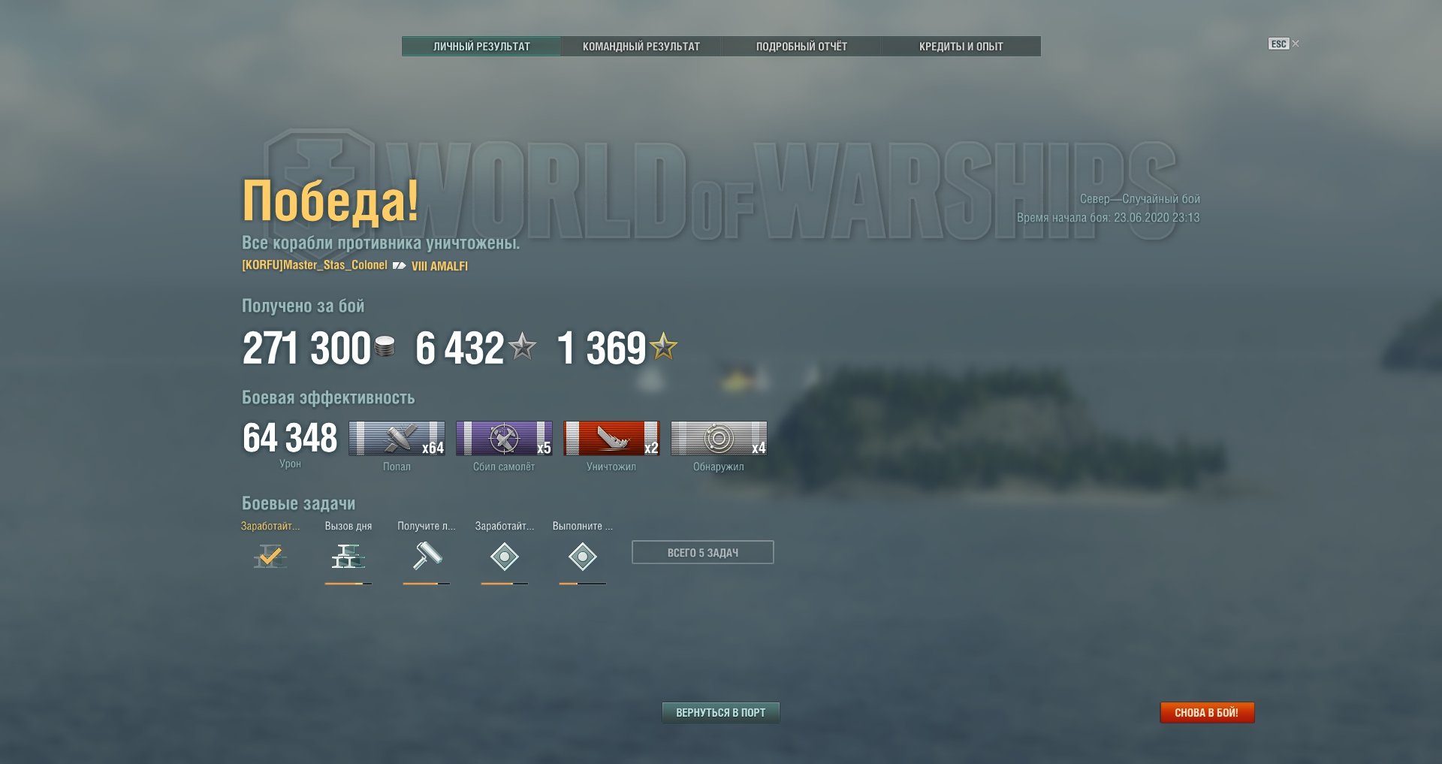Click the player name KORFU Master_Stas_Colonel

pyautogui.click(x=315, y=265)
